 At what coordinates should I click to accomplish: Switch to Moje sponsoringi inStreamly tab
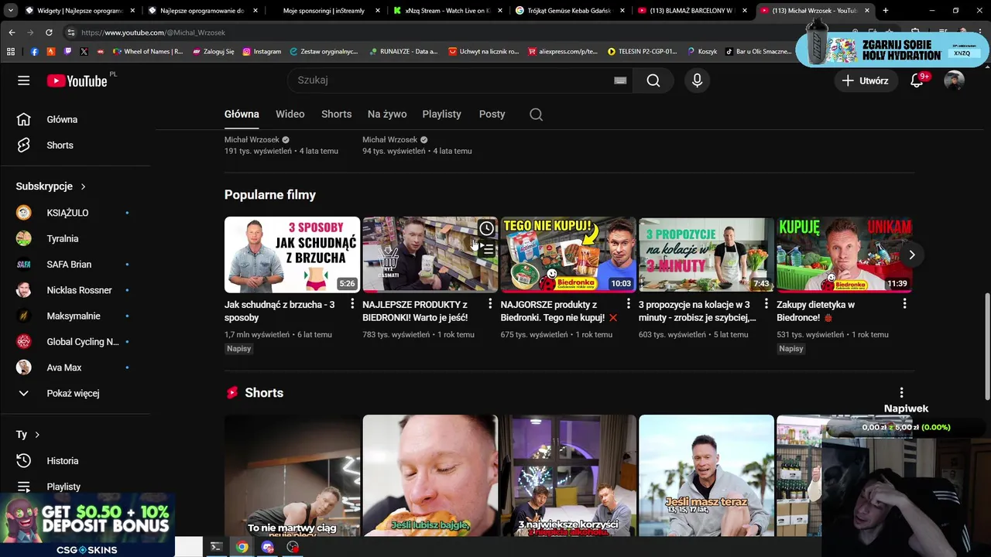tap(325, 11)
